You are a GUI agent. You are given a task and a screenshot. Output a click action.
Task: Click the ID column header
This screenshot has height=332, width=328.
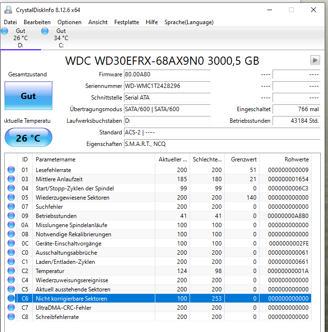pos(25,159)
